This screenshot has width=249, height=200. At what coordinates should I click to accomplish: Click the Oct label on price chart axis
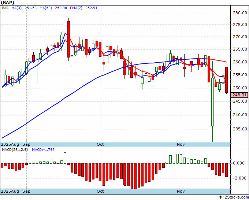[x=100, y=145]
